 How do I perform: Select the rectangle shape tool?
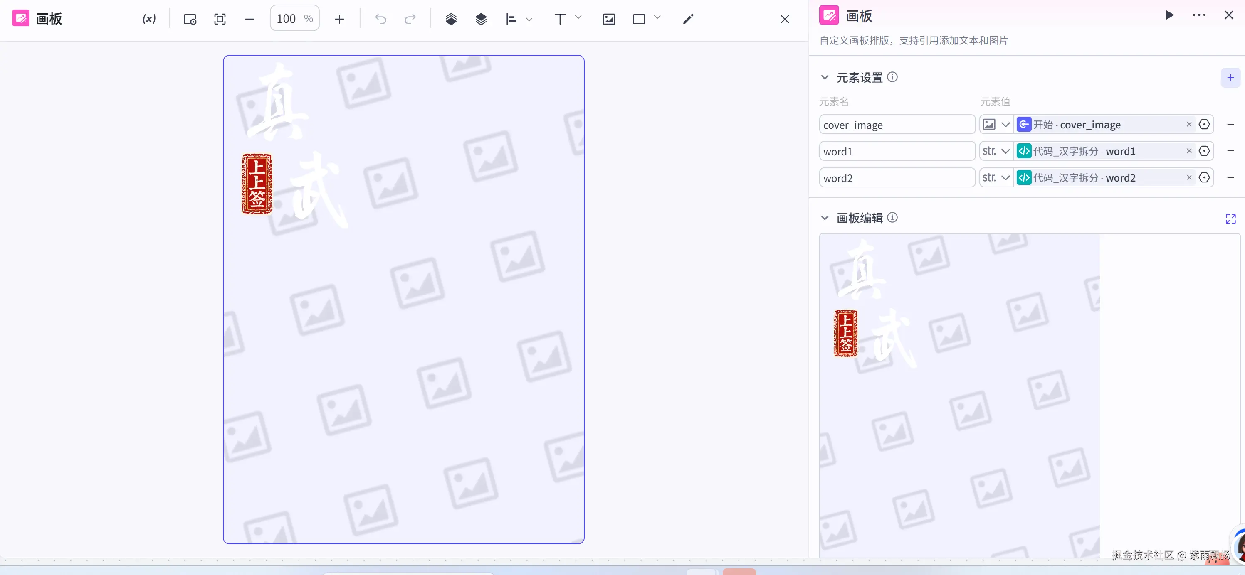638,19
